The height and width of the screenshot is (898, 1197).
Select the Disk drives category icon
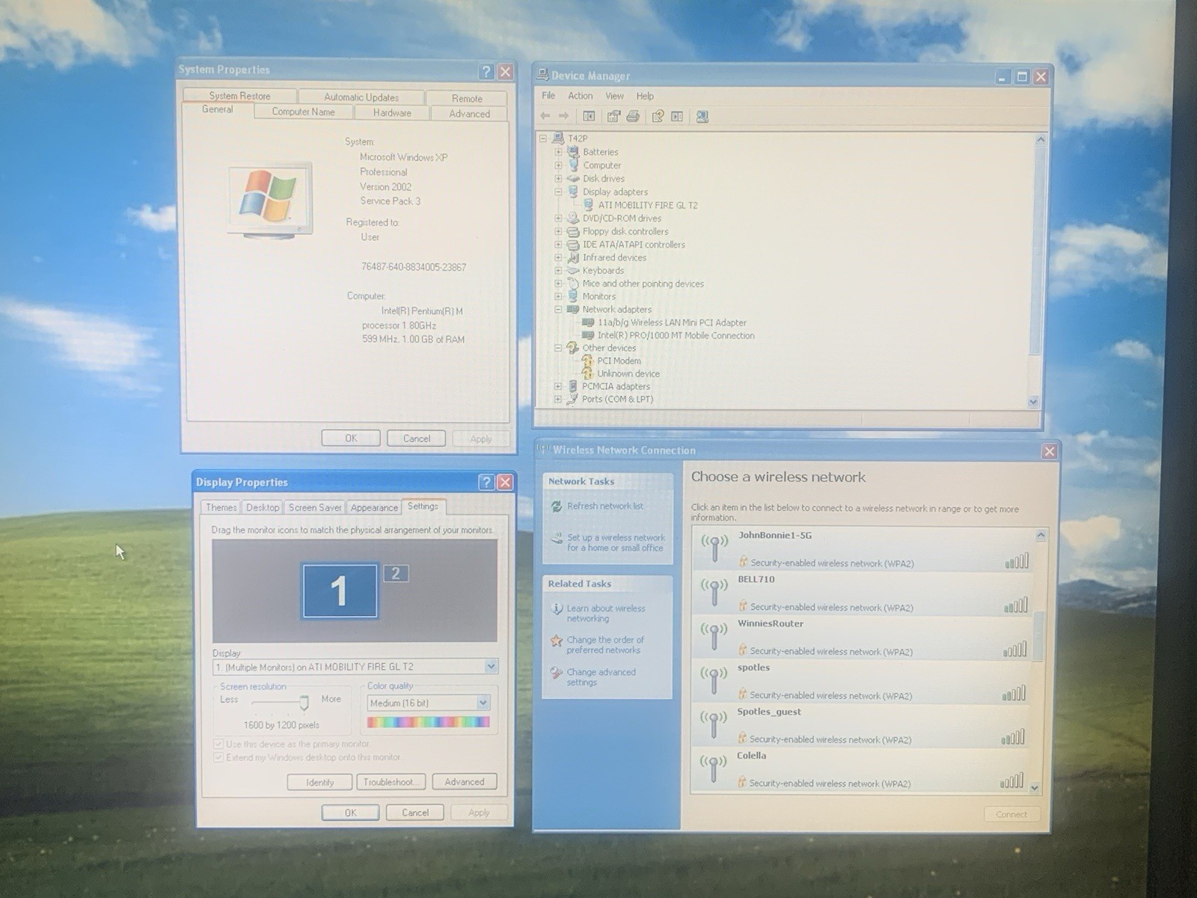point(573,178)
